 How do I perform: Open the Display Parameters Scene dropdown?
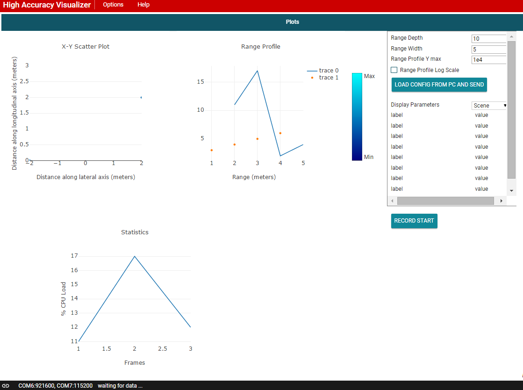[489, 105]
